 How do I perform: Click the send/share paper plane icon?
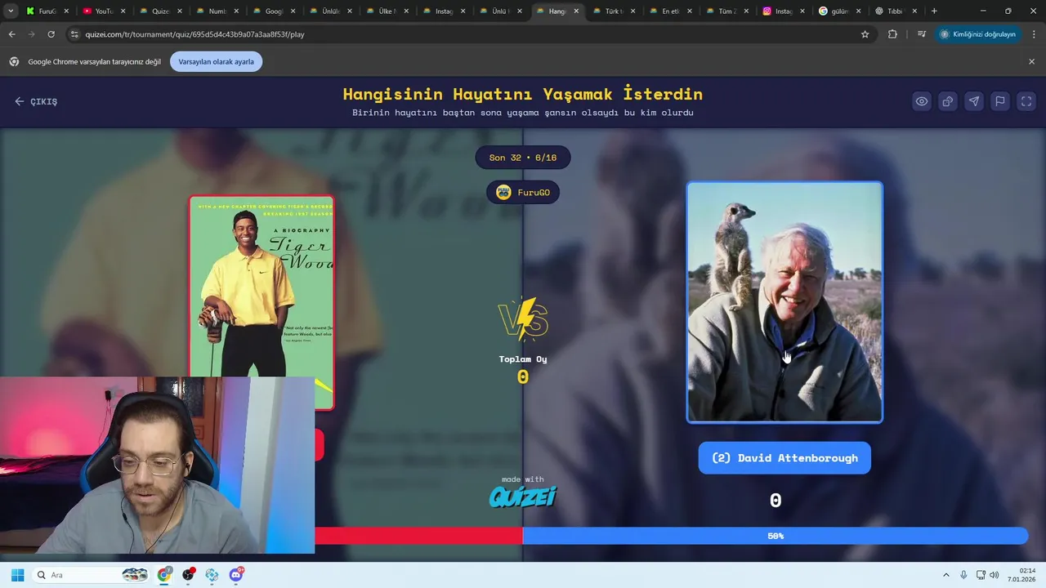pos(974,101)
